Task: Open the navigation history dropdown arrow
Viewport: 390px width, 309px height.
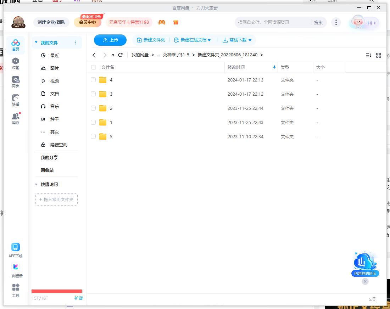Action: (113, 55)
